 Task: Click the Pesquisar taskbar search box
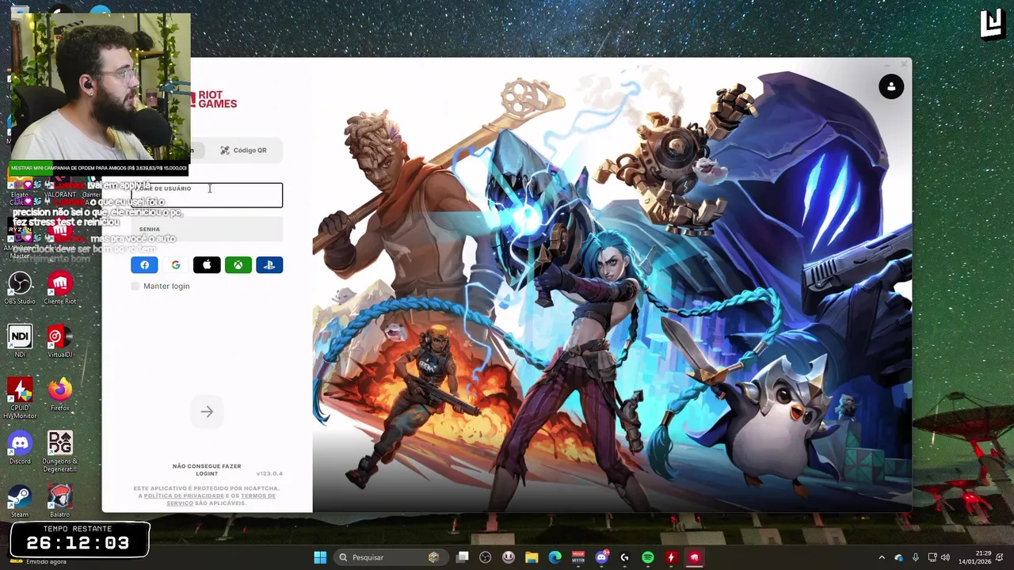[x=391, y=557]
